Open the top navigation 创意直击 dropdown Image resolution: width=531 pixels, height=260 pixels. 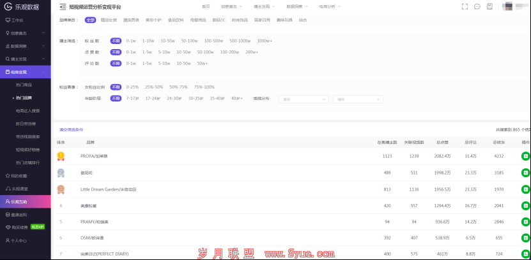click(x=232, y=6)
